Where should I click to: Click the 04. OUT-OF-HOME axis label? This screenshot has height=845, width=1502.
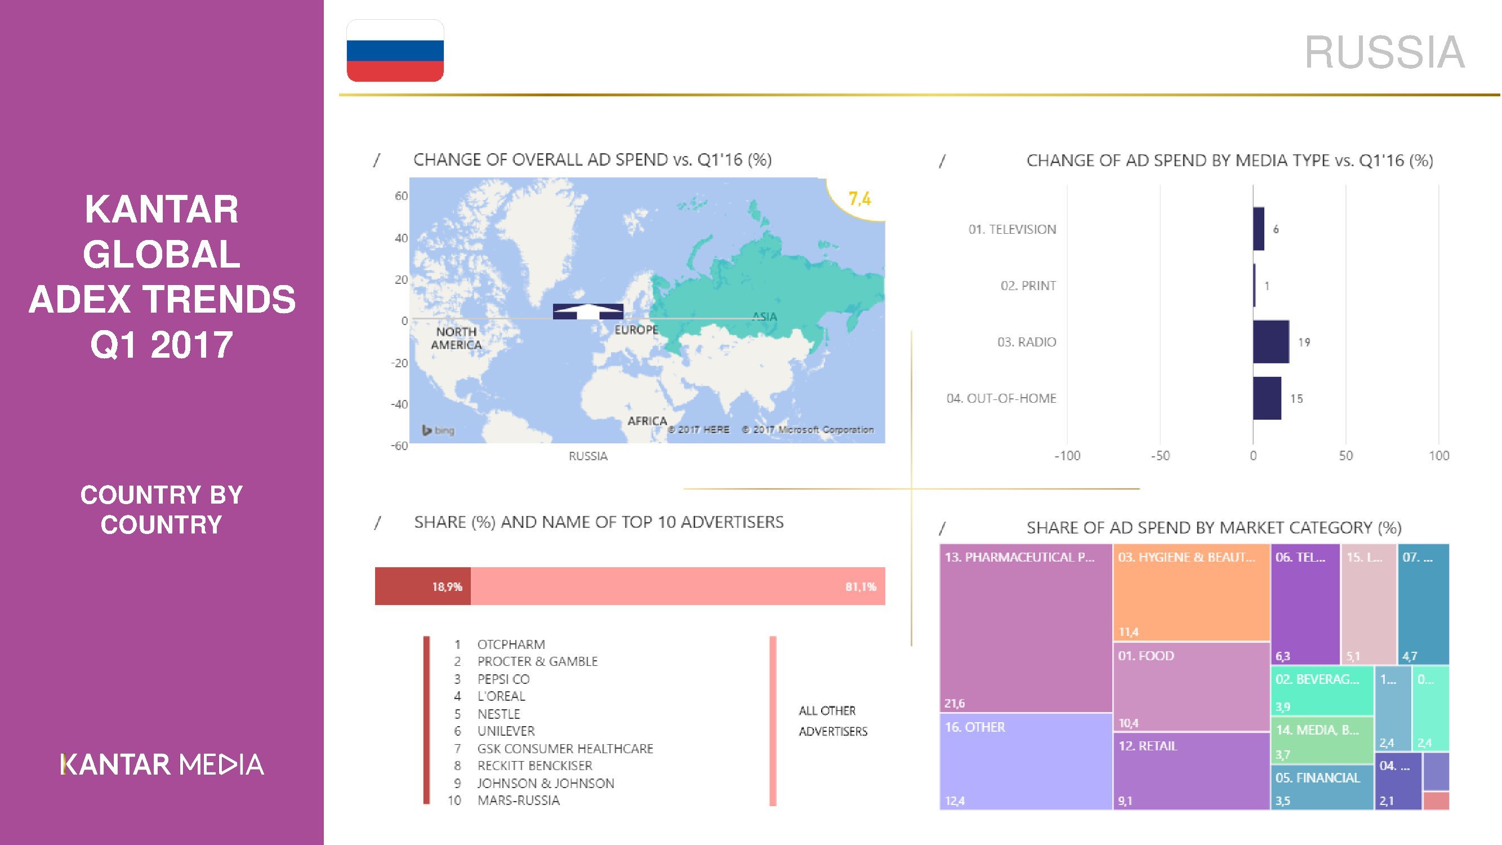tap(1001, 398)
